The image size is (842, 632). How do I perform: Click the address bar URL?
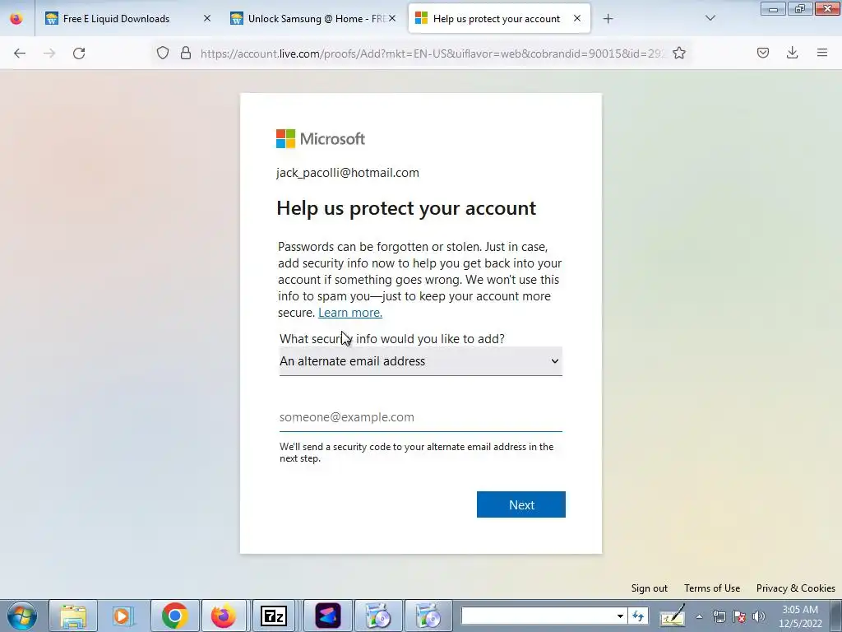433,53
